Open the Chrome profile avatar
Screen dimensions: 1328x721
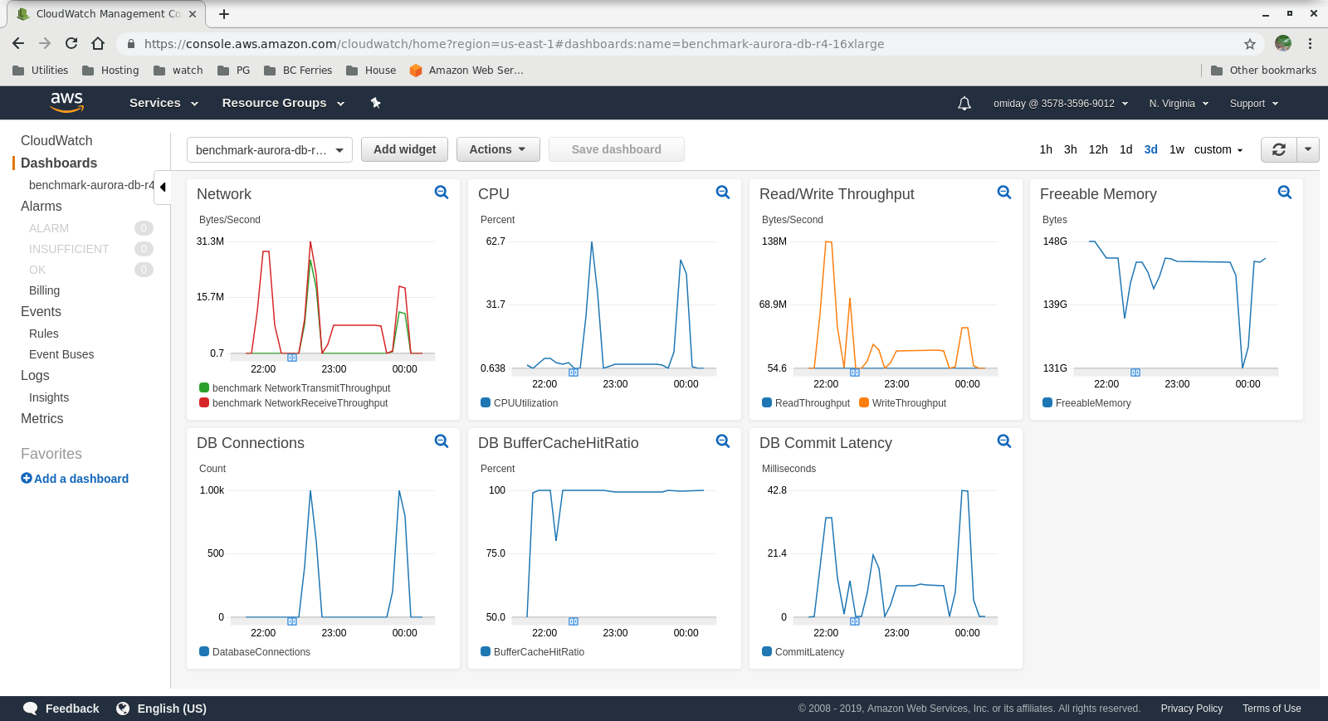click(1283, 43)
